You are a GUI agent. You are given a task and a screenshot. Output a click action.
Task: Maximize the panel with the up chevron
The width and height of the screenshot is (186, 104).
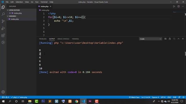(x=178, y=39)
